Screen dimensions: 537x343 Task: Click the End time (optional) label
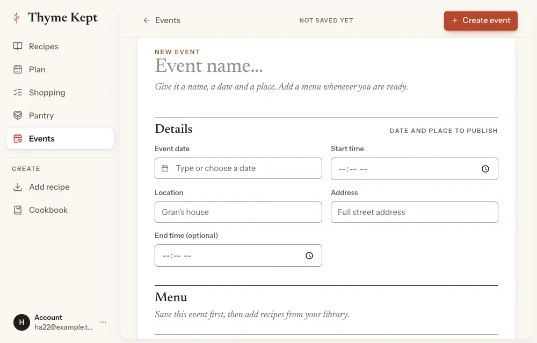[x=186, y=235]
